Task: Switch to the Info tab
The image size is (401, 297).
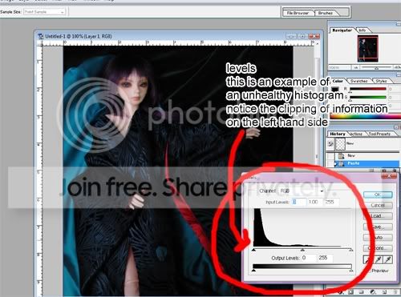Action: pyautogui.click(x=362, y=30)
